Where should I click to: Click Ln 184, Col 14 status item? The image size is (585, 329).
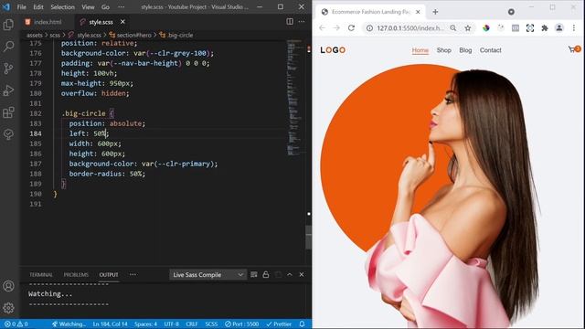tap(110, 324)
